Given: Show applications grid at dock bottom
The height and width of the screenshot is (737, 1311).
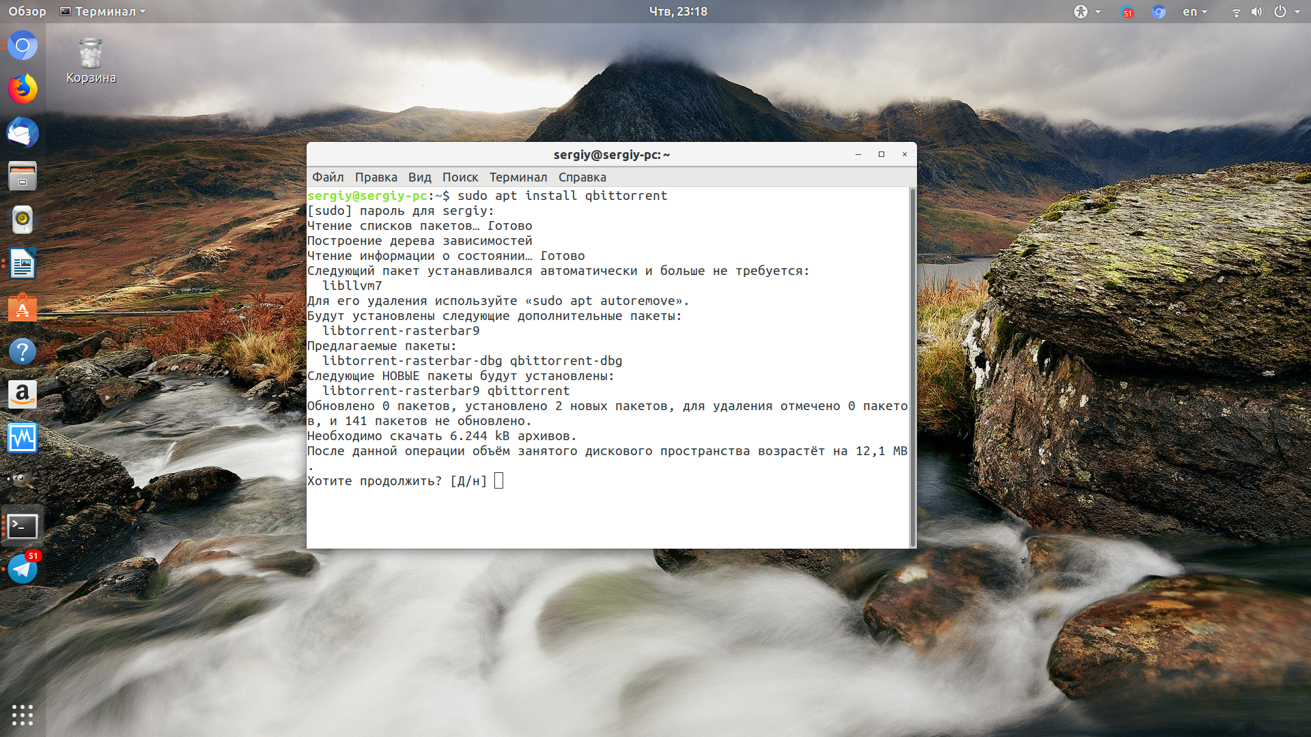Looking at the screenshot, I should pos(23,714).
